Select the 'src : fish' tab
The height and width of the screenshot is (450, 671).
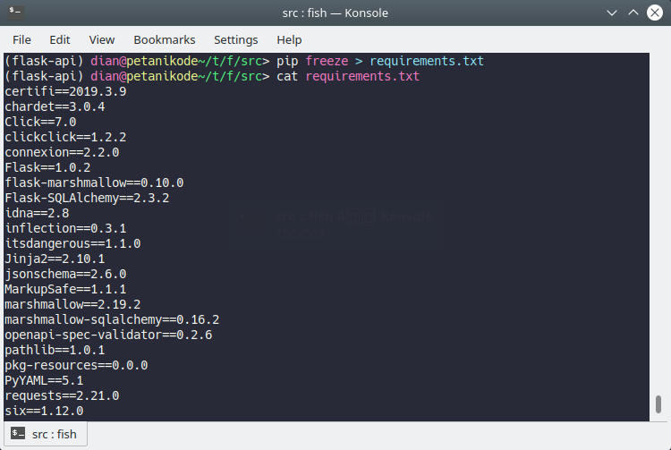pos(45,435)
